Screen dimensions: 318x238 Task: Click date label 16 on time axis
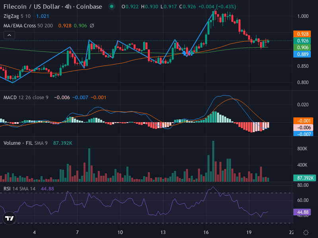pyautogui.click(x=206, y=232)
